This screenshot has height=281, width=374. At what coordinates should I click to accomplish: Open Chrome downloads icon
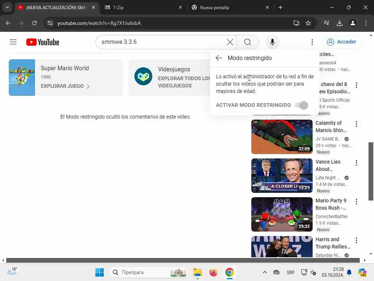pyautogui.click(x=340, y=23)
